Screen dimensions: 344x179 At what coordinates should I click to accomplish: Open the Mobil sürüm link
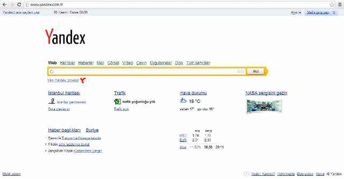(11, 174)
